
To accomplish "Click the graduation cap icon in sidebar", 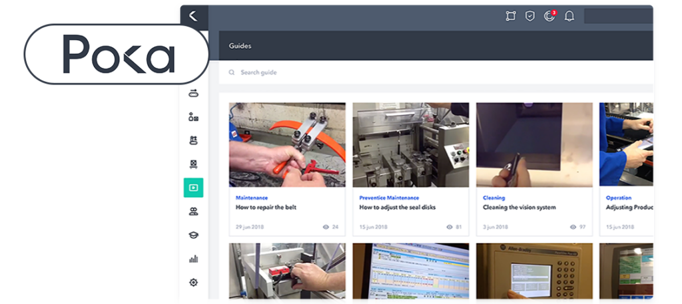I will 193,235.
